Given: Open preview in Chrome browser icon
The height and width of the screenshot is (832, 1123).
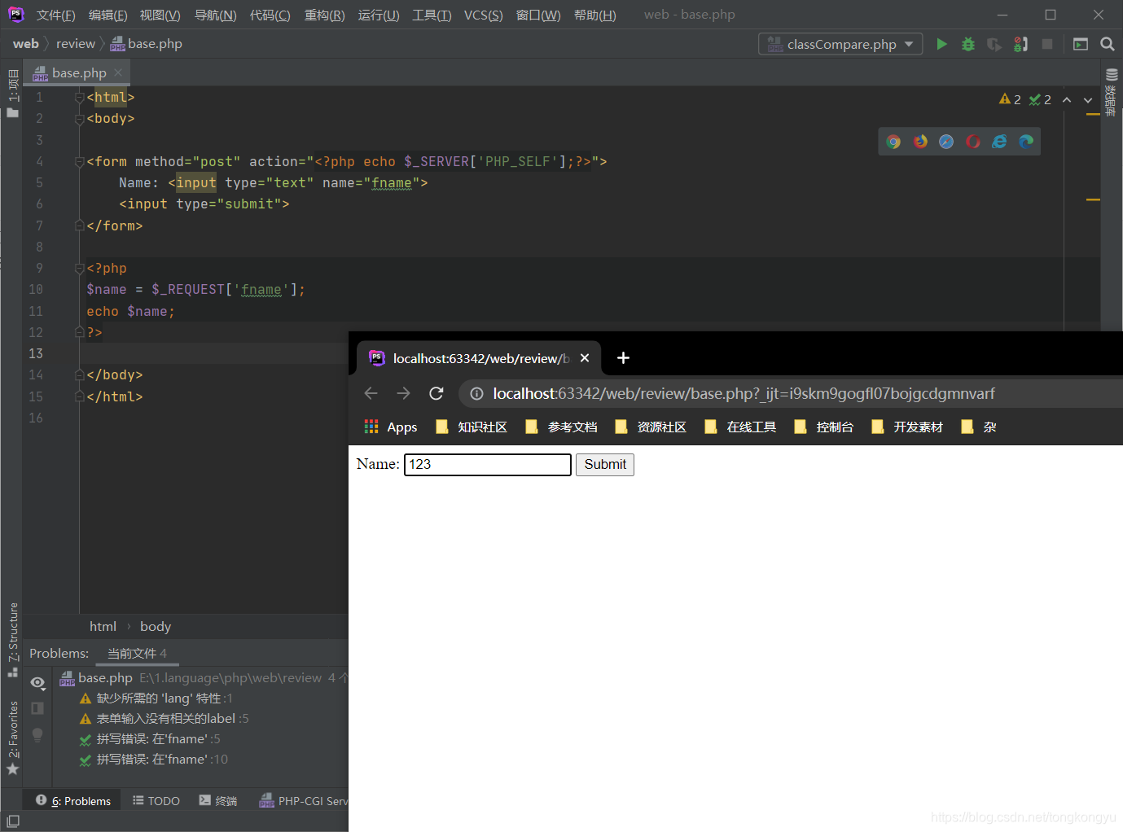Looking at the screenshot, I should [893, 142].
